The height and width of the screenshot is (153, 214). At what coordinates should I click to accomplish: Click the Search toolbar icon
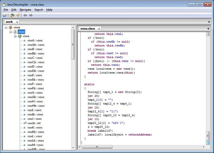click(x=18, y=15)
